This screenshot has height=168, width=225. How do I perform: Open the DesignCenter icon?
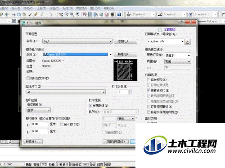click(x=90, y=14)
